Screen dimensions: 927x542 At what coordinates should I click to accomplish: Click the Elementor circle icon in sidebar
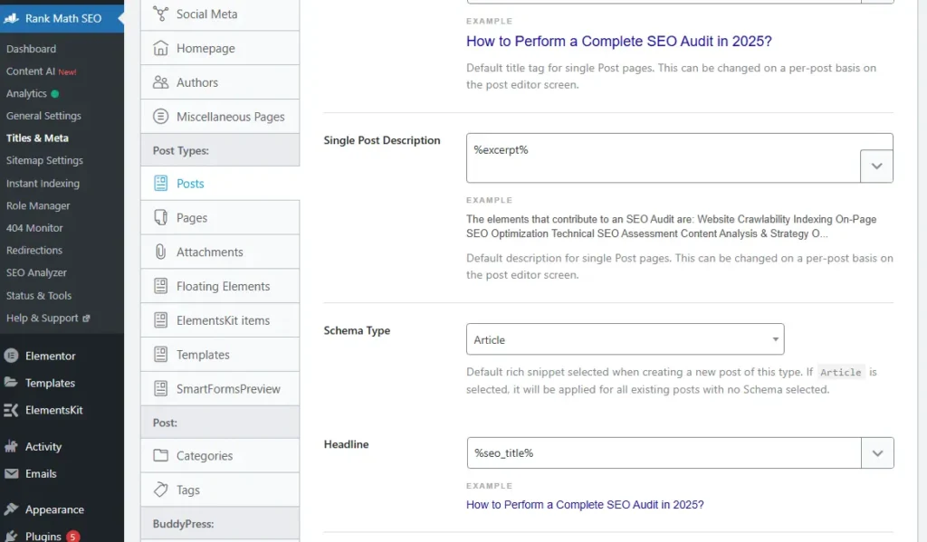pyautogui.click(x=11, y=356)
